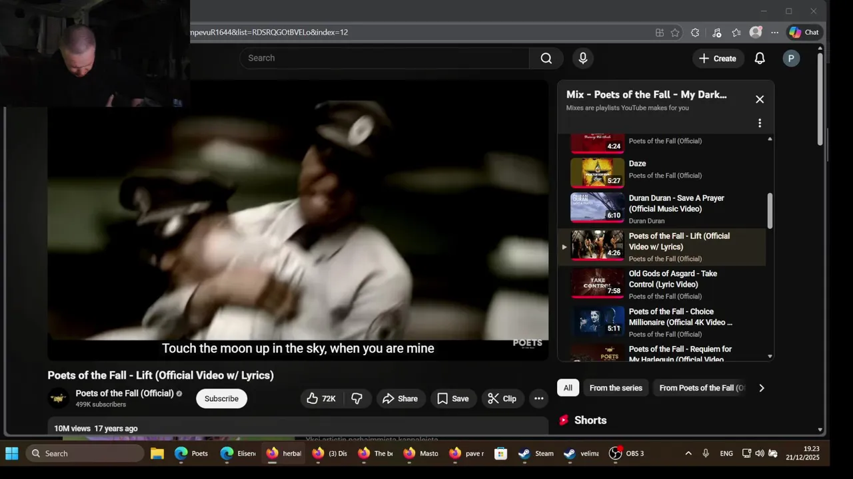Open the Steam taskbar window
853x479 pixels.
[x=536, y=453]
